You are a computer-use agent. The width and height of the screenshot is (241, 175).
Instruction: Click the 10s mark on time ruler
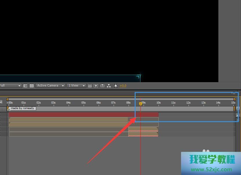click(x=158, y=103)
